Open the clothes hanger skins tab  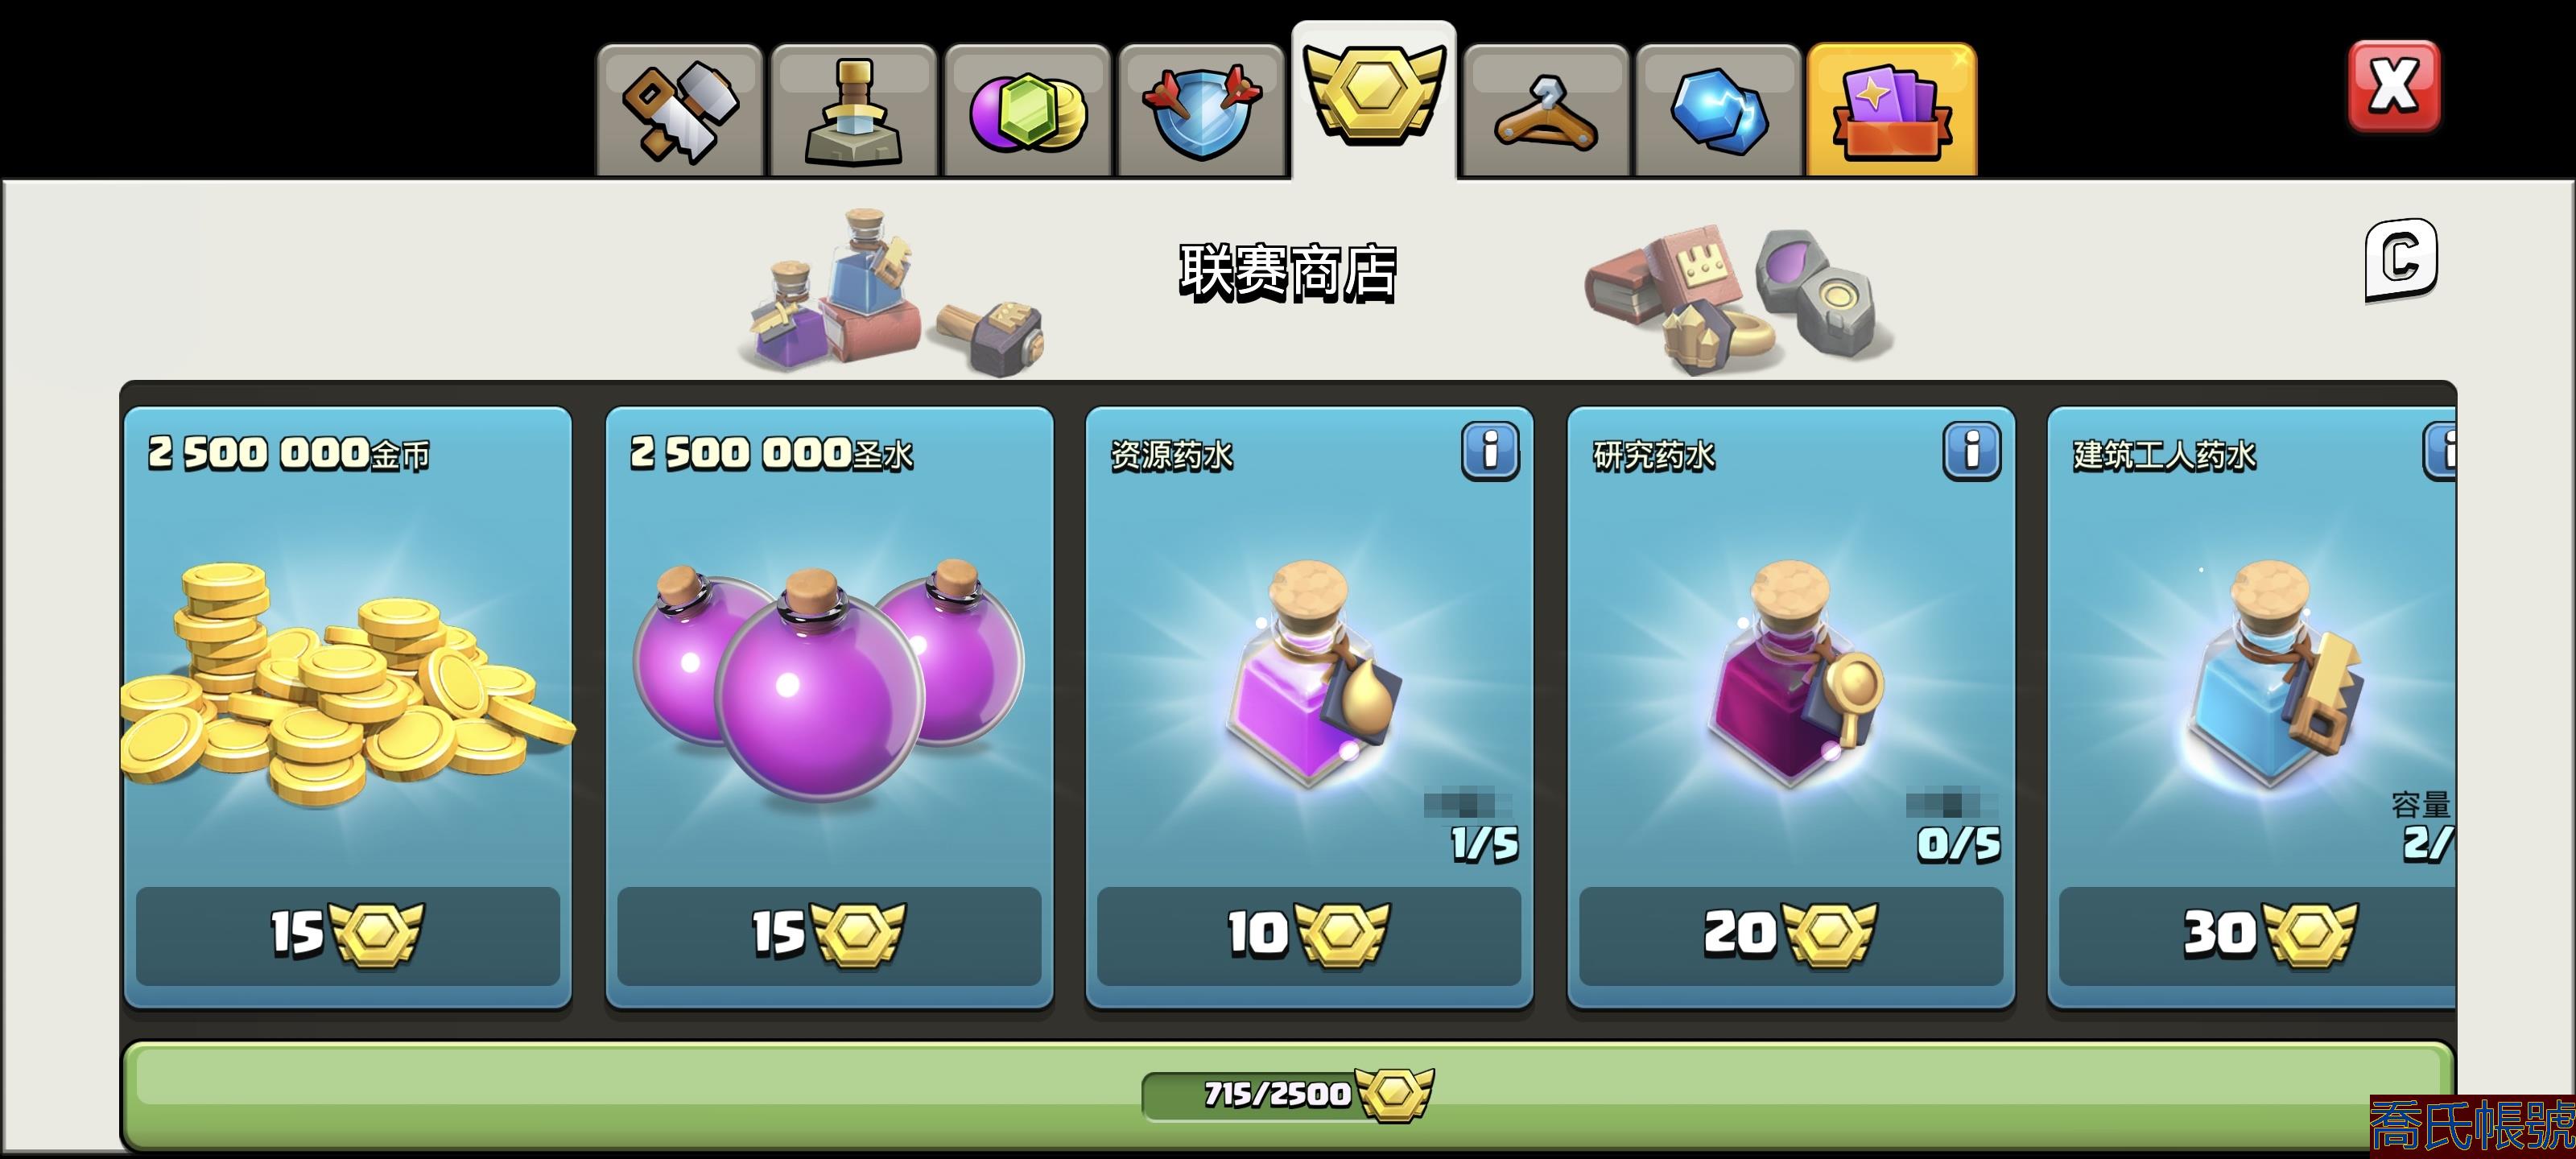pos(1545,111)
